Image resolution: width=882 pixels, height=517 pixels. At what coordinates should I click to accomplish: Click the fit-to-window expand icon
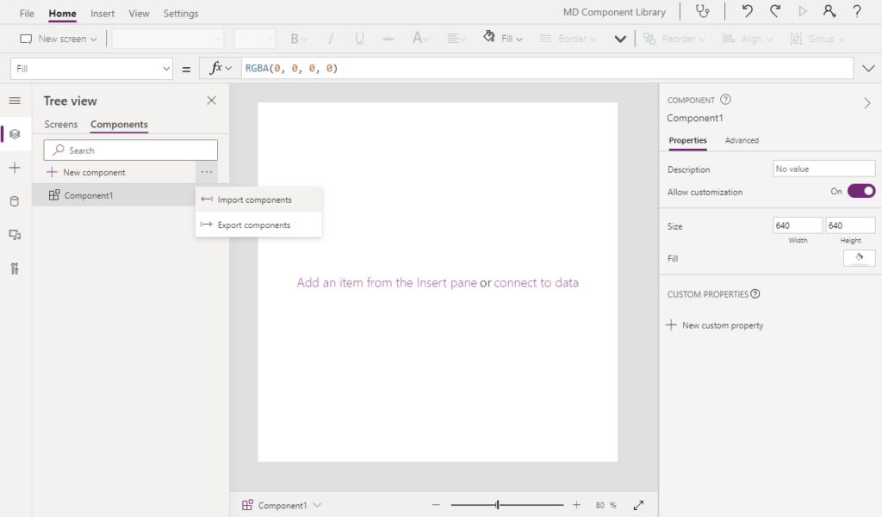click(x=638, y=505)
